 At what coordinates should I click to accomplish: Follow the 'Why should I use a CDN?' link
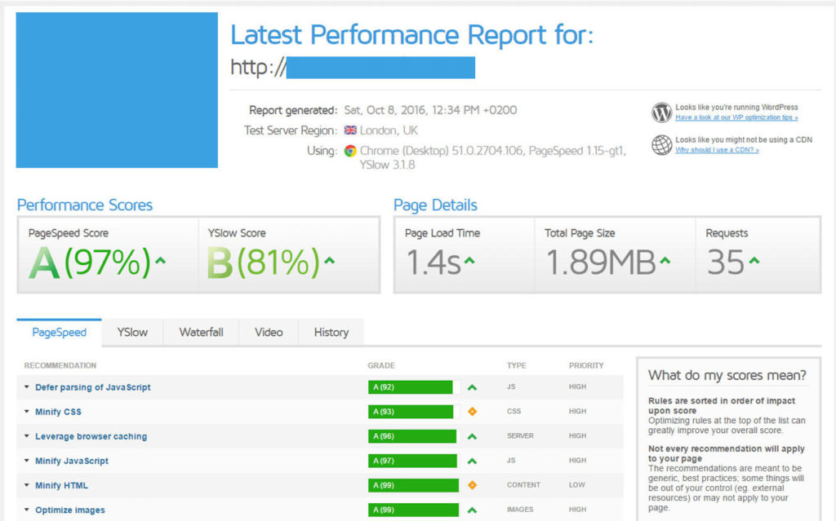pyautogui.click(x=717, y=150)
